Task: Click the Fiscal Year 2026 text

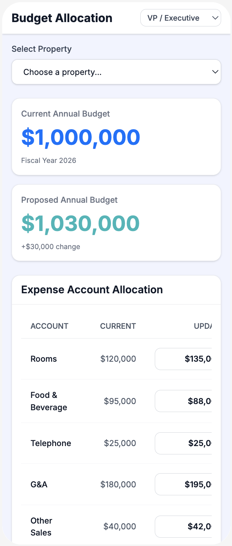Action: tap(49, 160)
